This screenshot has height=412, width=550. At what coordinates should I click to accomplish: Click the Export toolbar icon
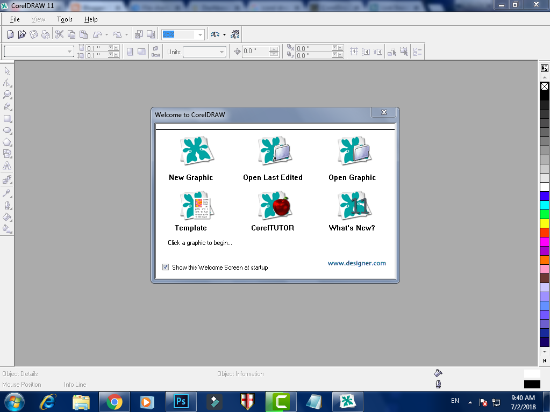point(151,34)
